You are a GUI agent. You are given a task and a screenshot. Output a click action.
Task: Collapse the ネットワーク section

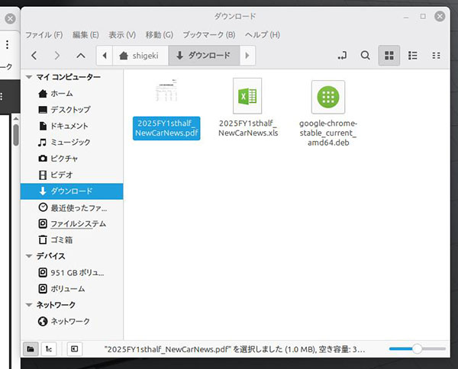tap(29, 305)
